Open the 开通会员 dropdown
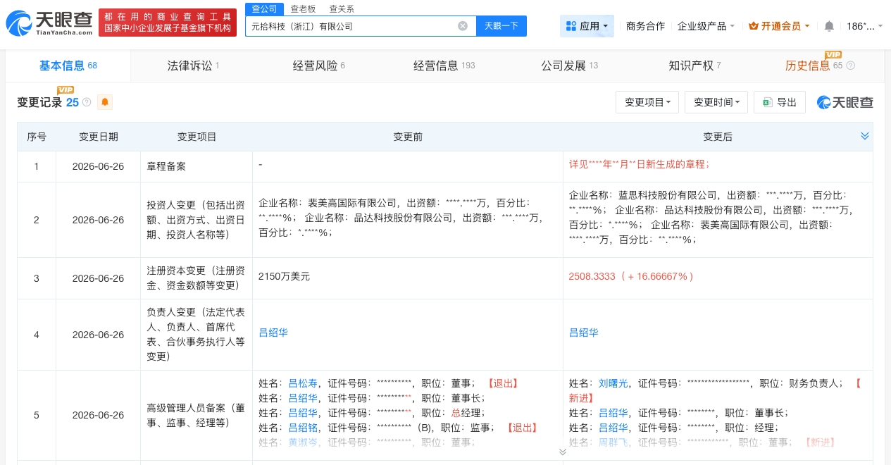The width and height of the screenshot is (891, 465). tap(779, 26)
